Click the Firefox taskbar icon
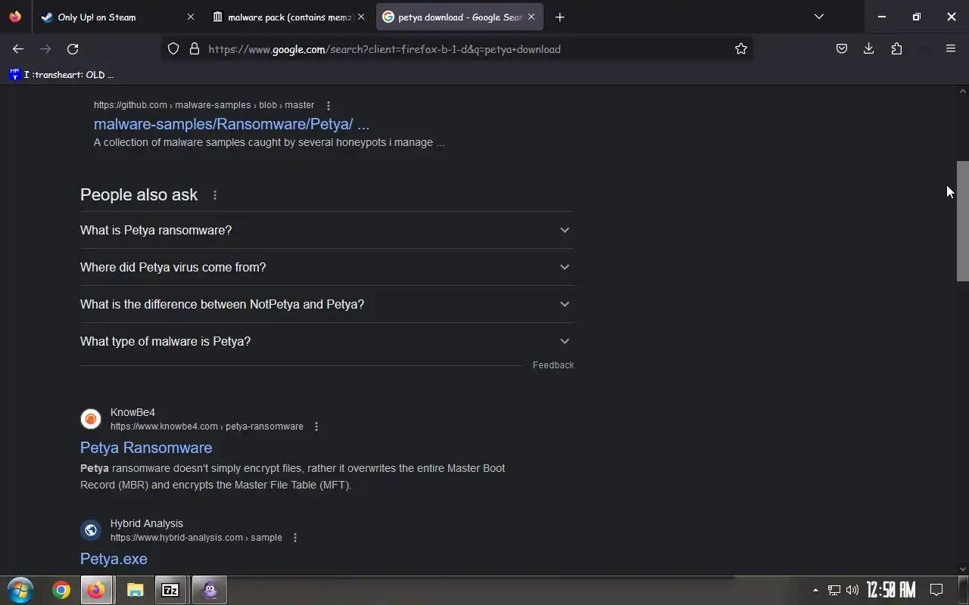969x605 pixels. 96,590
